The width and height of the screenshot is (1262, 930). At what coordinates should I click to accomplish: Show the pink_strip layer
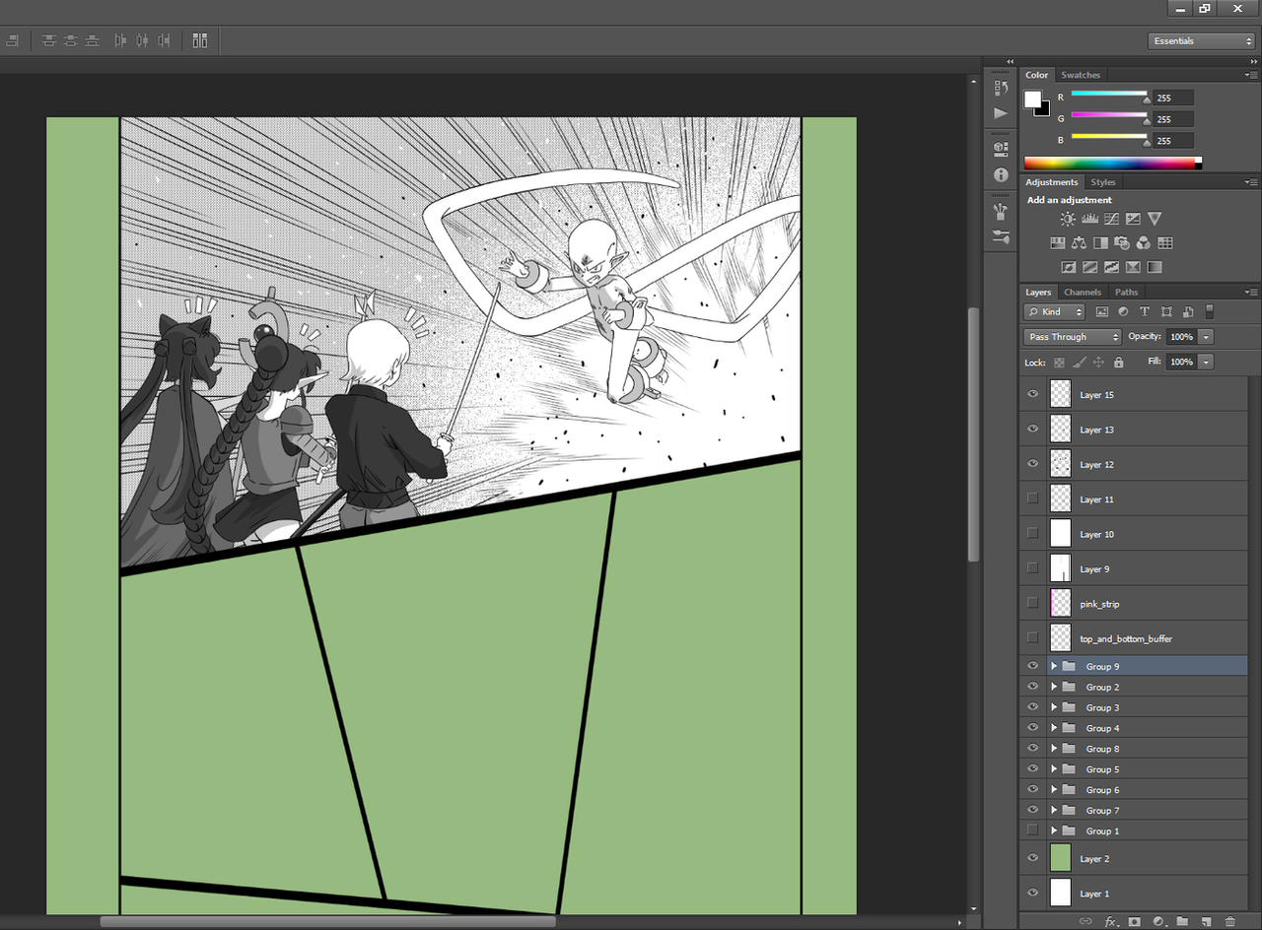(x=1032, y=603)
